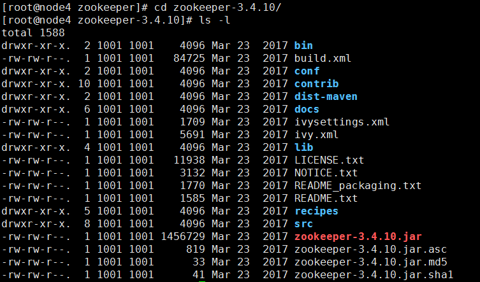
Task: Select zookeeper-3.4.10.jar.asc file name
Action: [370, 250]
